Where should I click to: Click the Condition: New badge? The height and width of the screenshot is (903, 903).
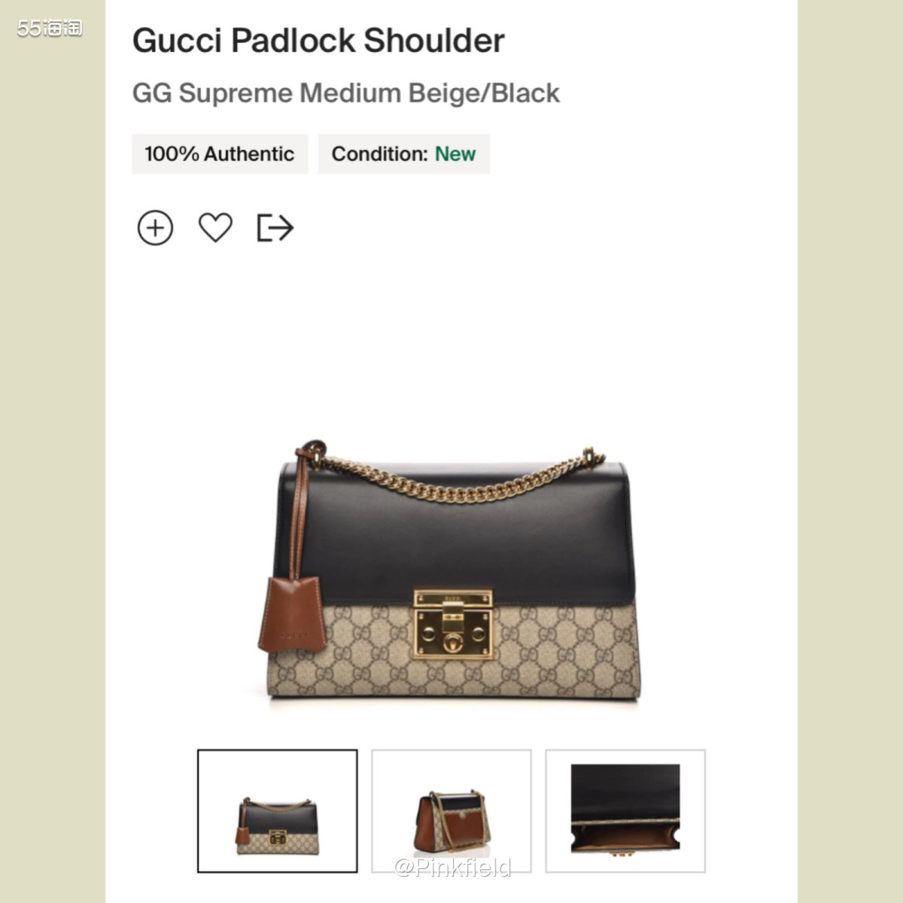404,154
